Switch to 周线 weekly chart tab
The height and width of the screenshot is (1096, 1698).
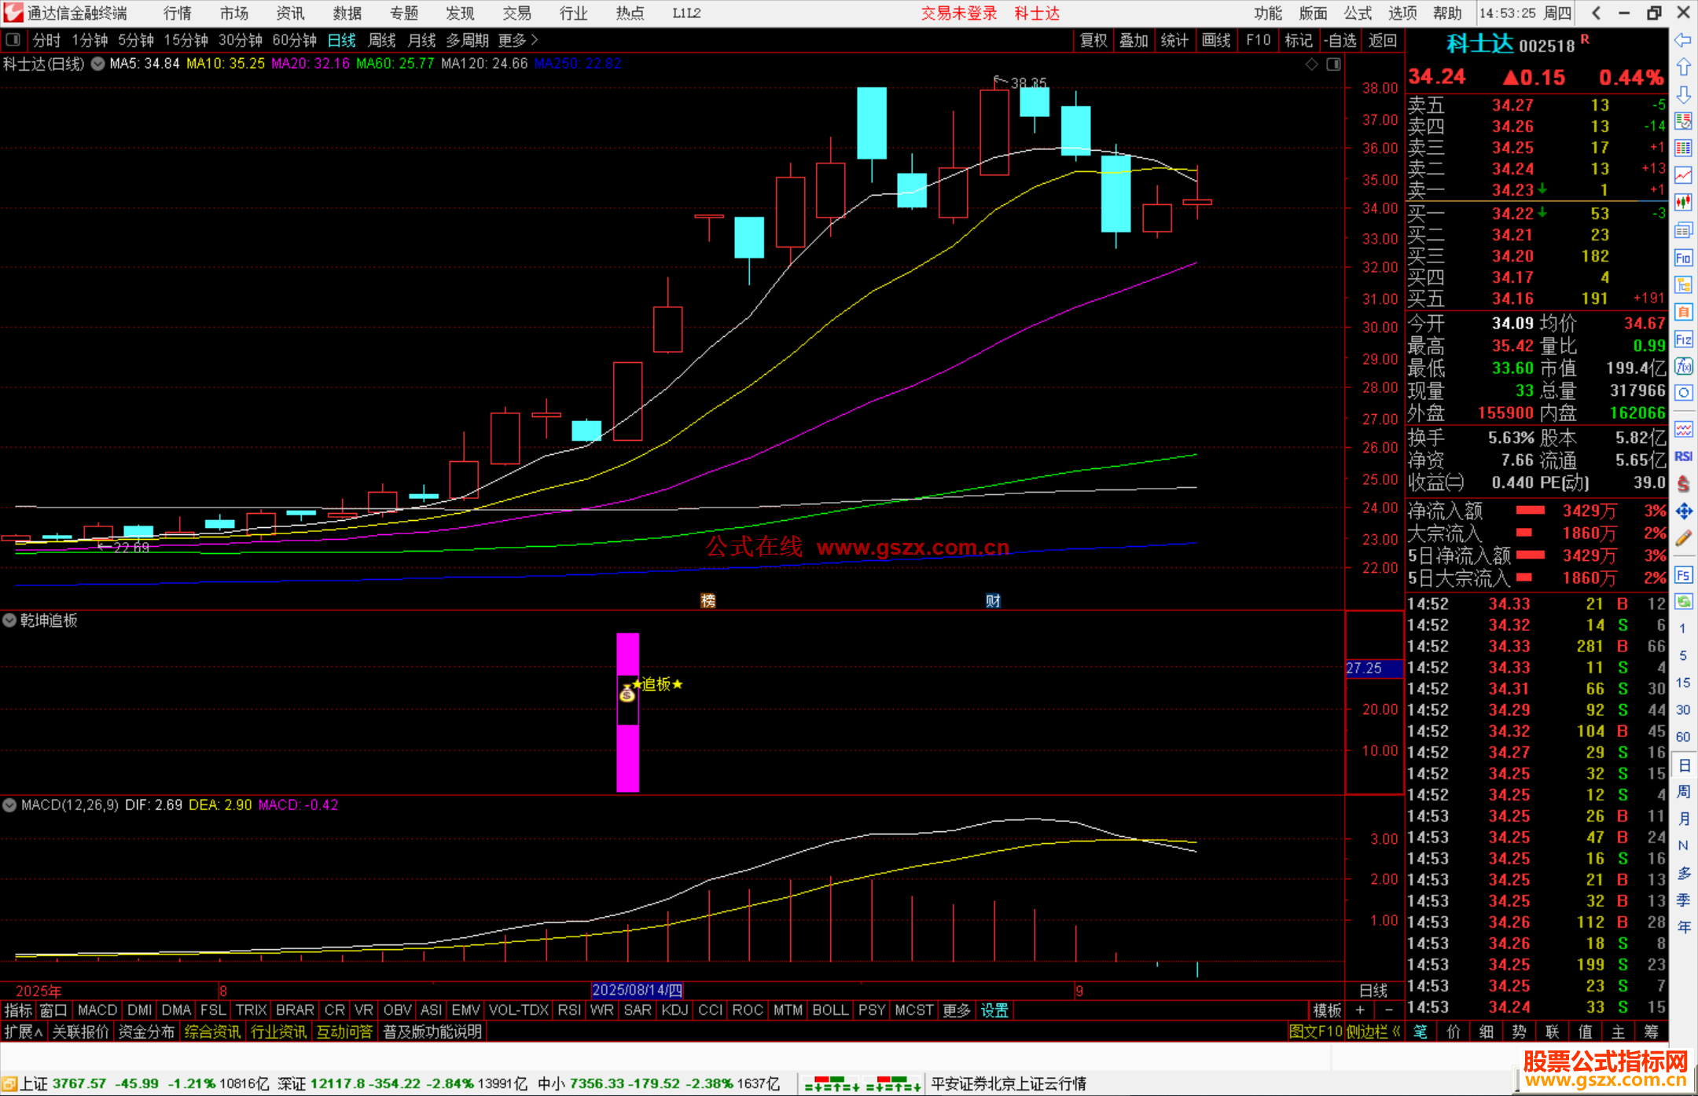click(x=382, y=40)
